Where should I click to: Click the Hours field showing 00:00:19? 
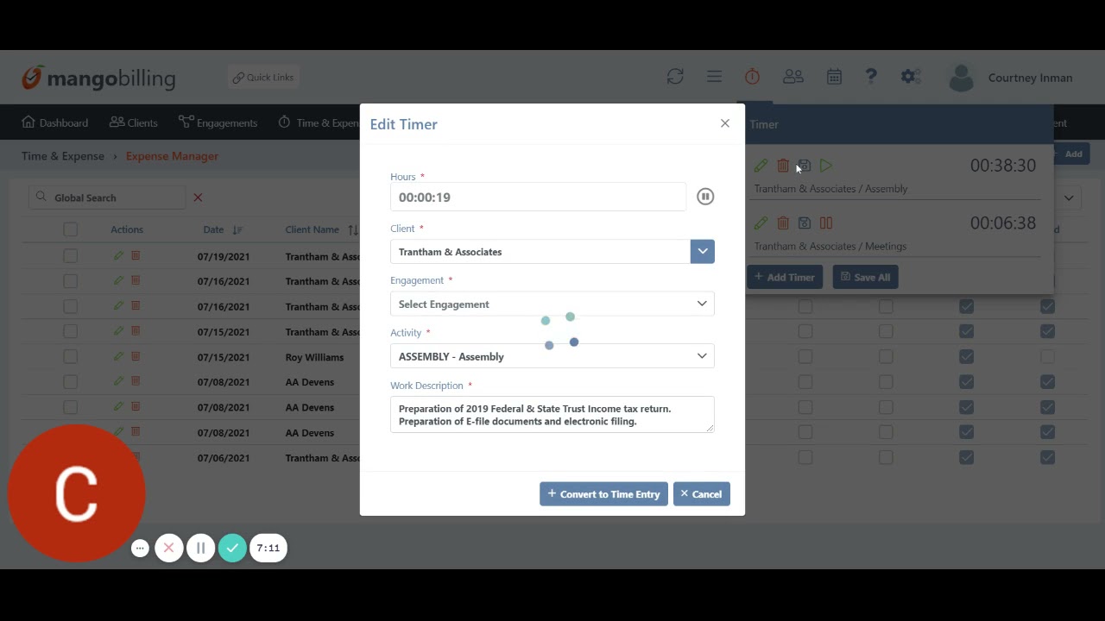click(538, 198)
